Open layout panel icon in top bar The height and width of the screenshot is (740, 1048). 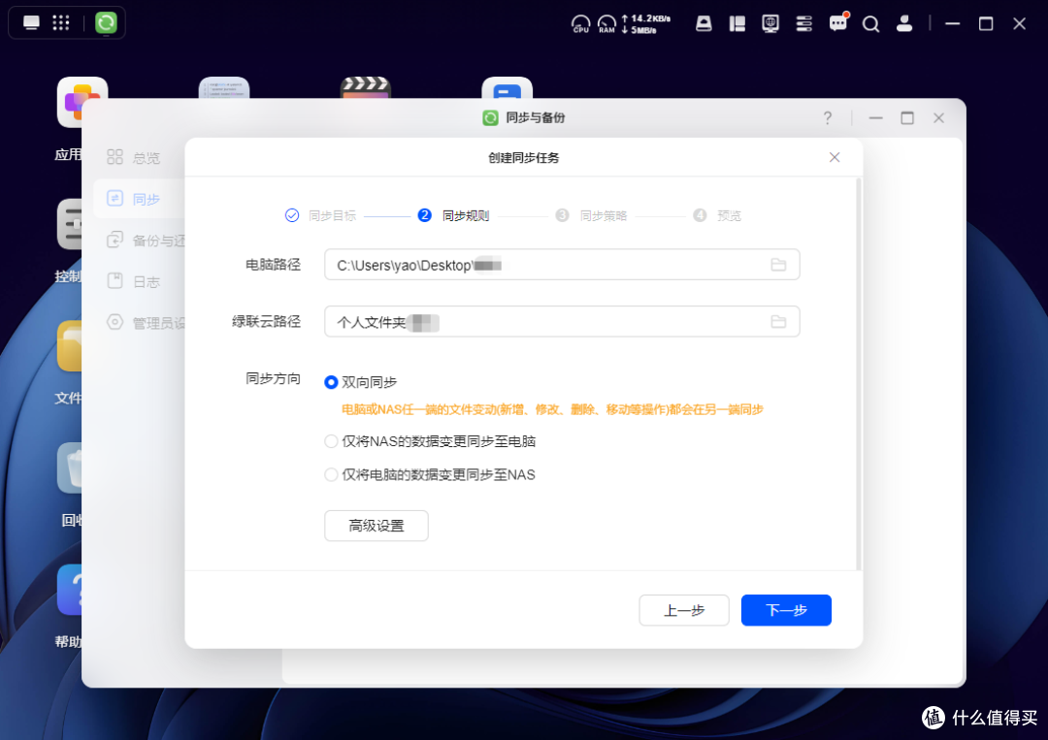tap(737, 24)
